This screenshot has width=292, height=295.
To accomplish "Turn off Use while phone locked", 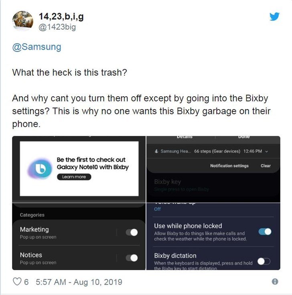I will (x=265, y=232).
